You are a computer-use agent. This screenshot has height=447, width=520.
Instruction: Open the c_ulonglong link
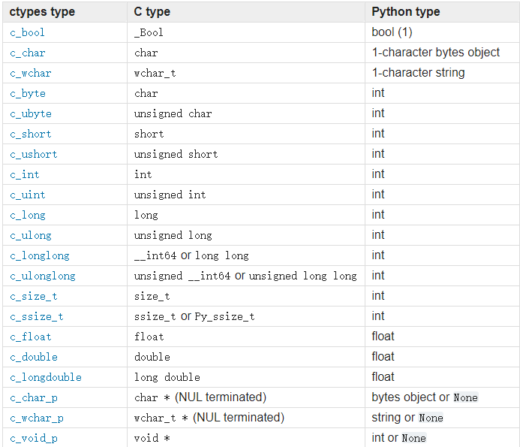pos(43,276)
